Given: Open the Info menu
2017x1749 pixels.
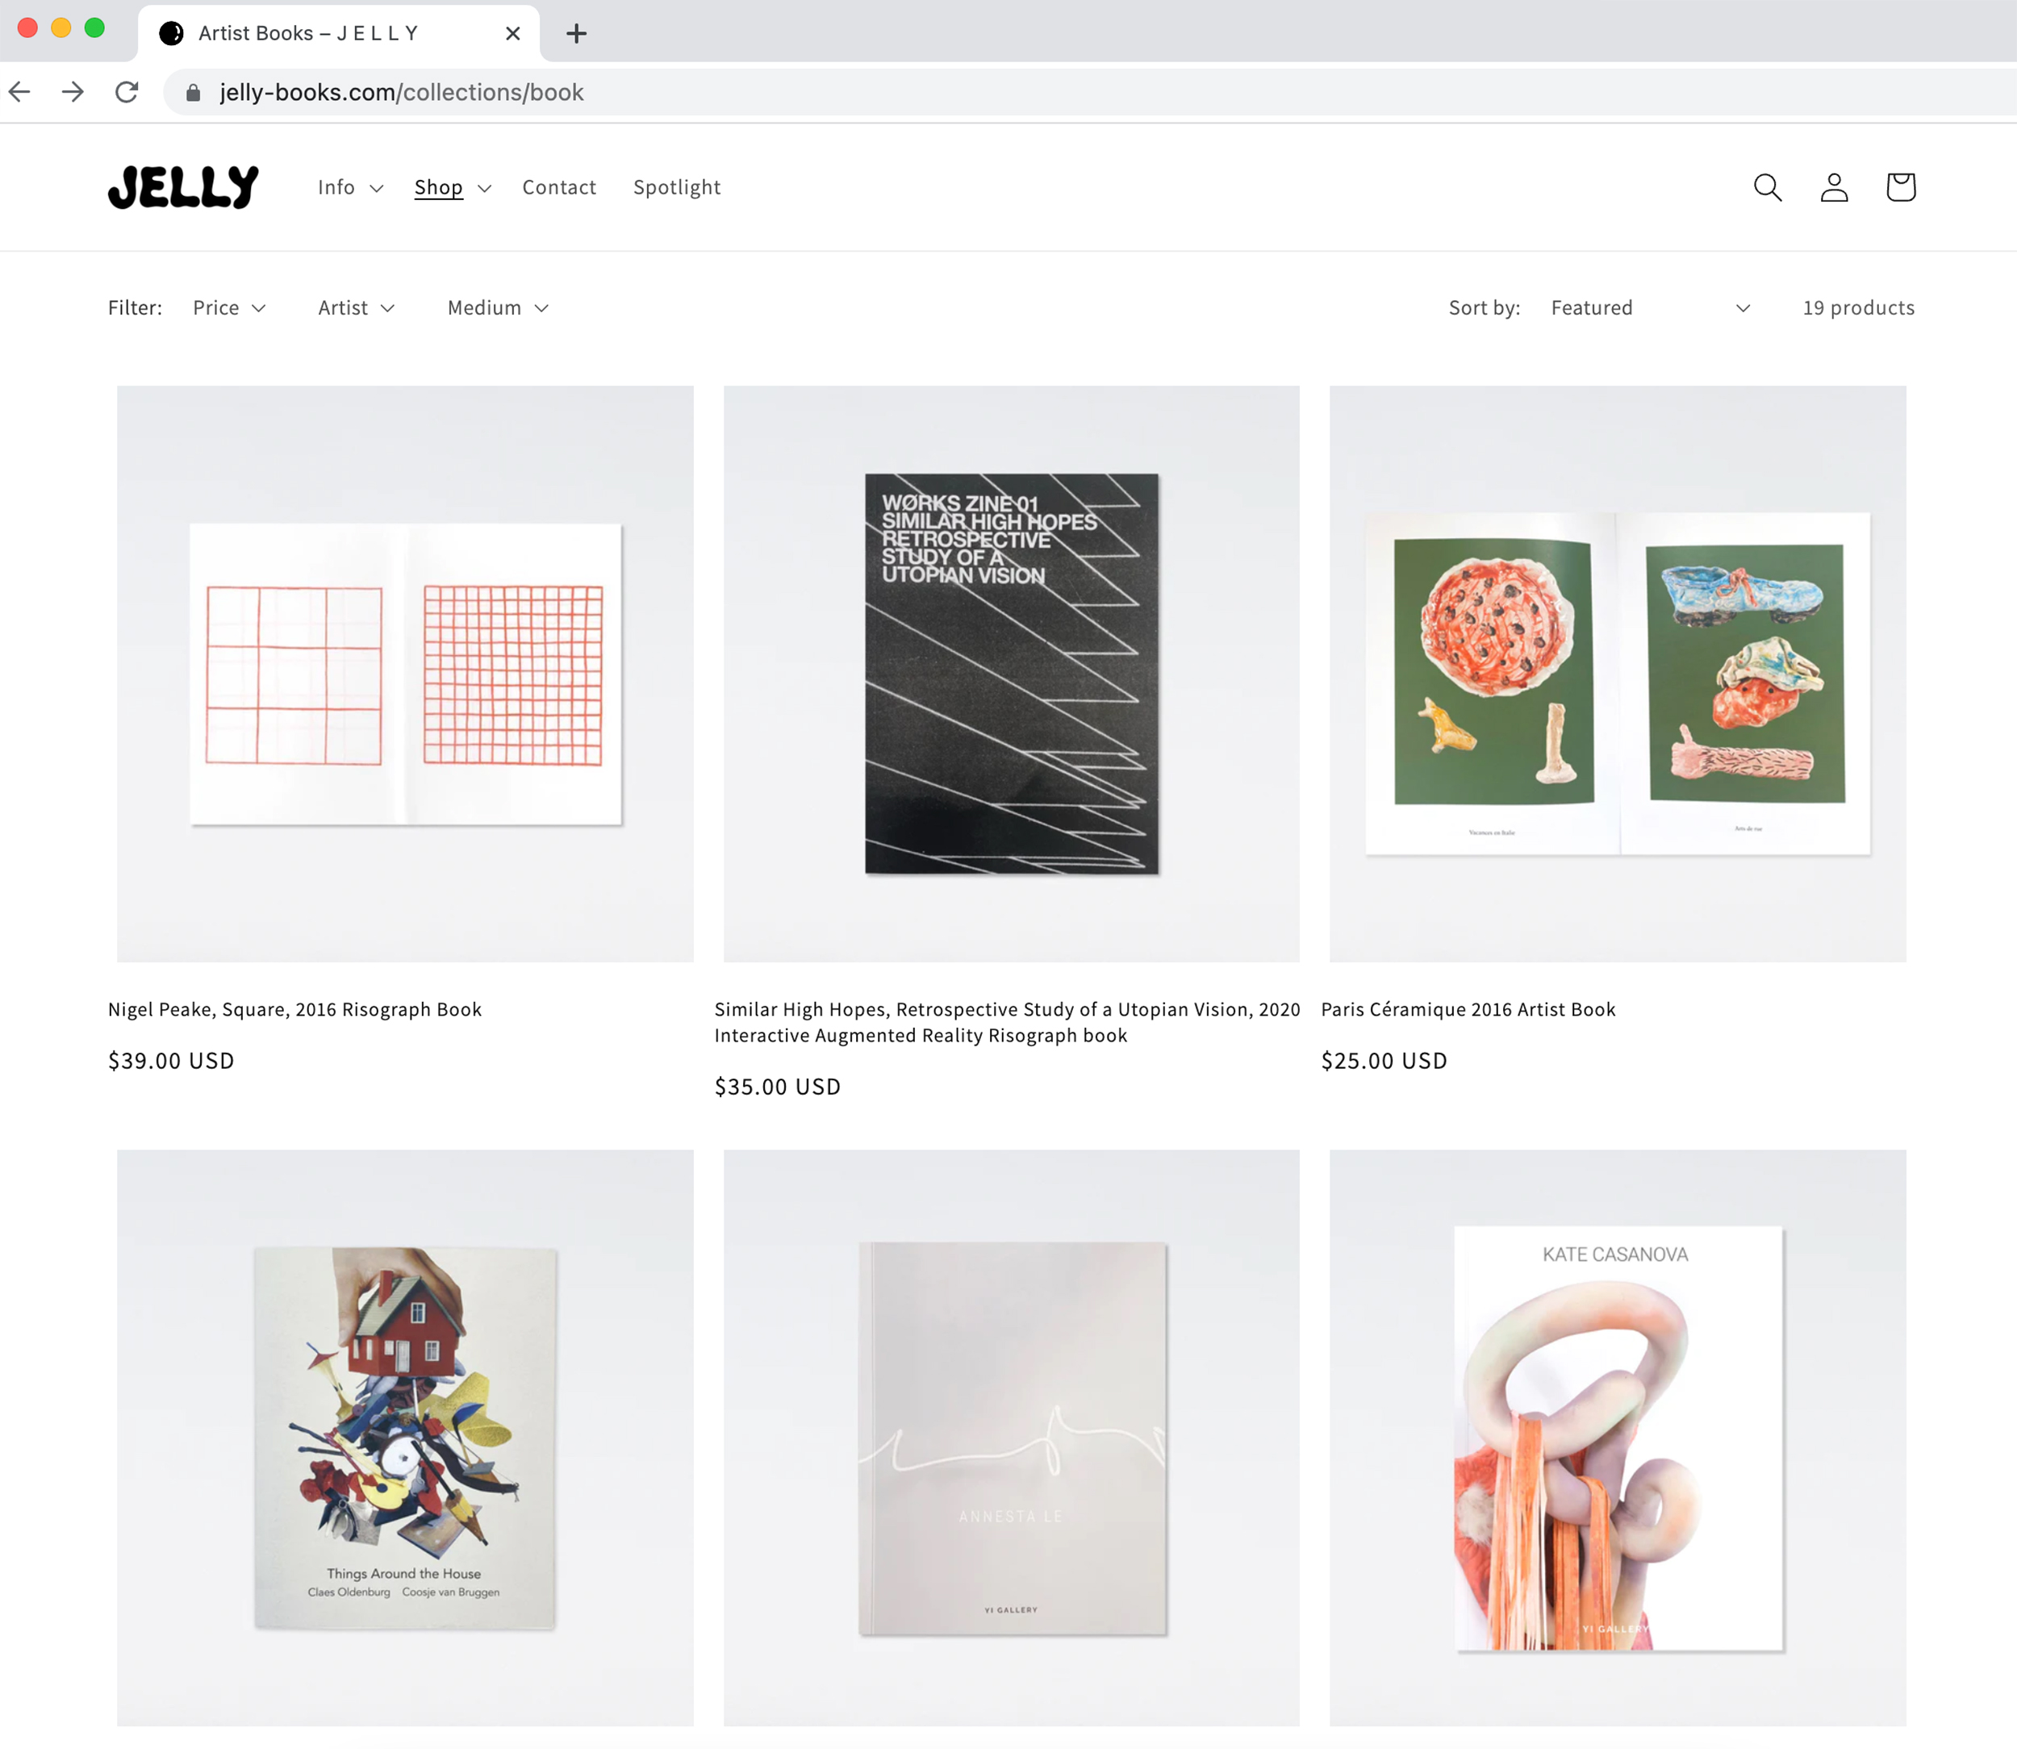Looking at the screenshot, I should pyautogui.click(x=349, y=186).
